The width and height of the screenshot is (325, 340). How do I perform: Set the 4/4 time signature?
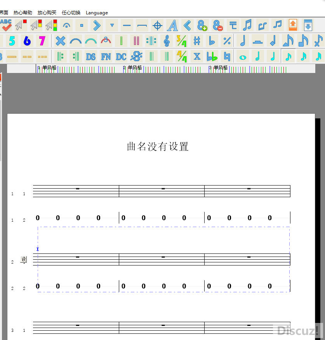point(182,57)
